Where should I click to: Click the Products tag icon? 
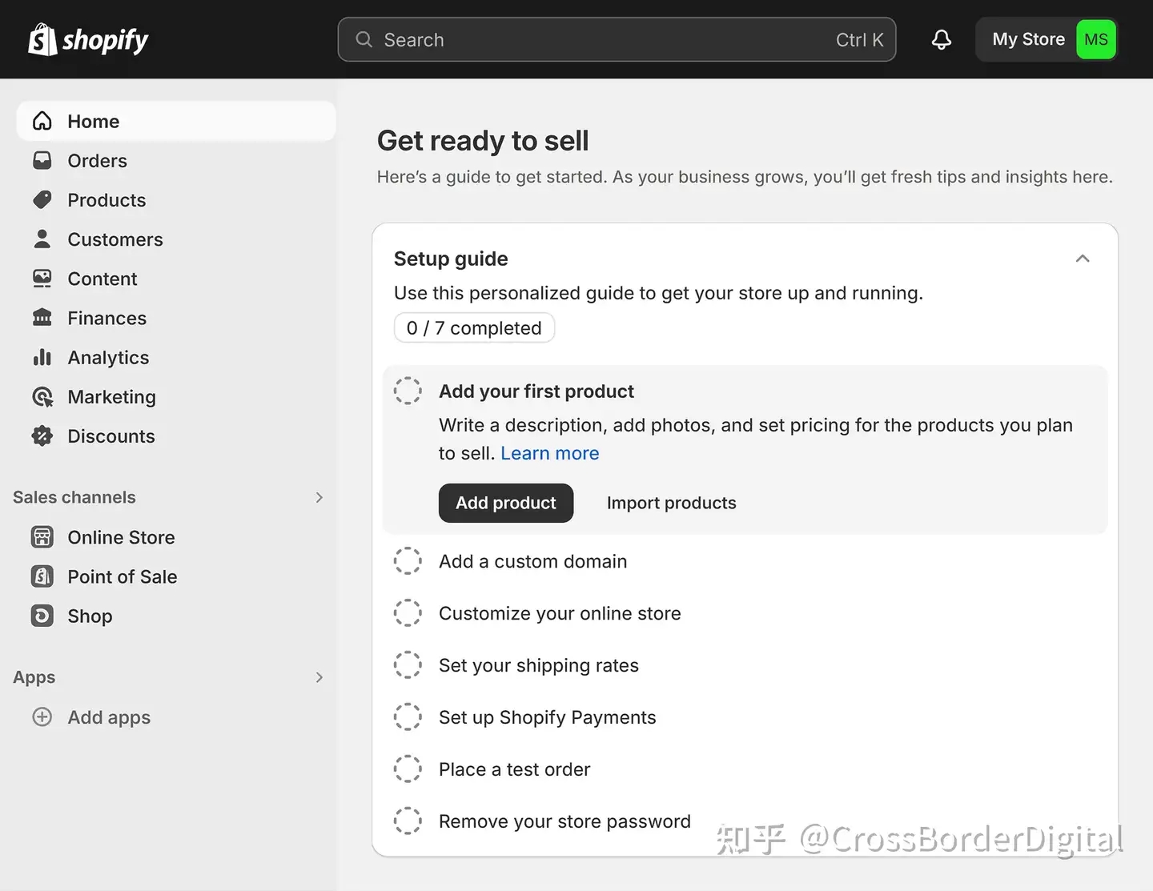42,200
